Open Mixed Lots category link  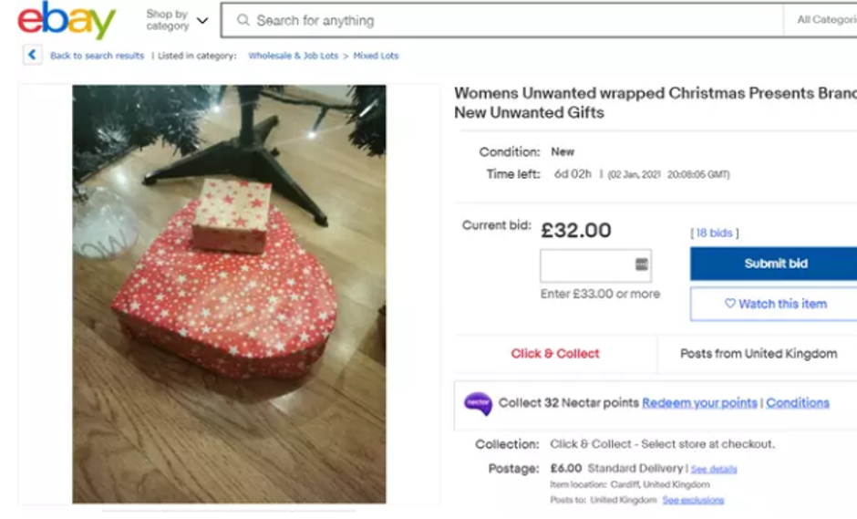(x=376, y=56)
